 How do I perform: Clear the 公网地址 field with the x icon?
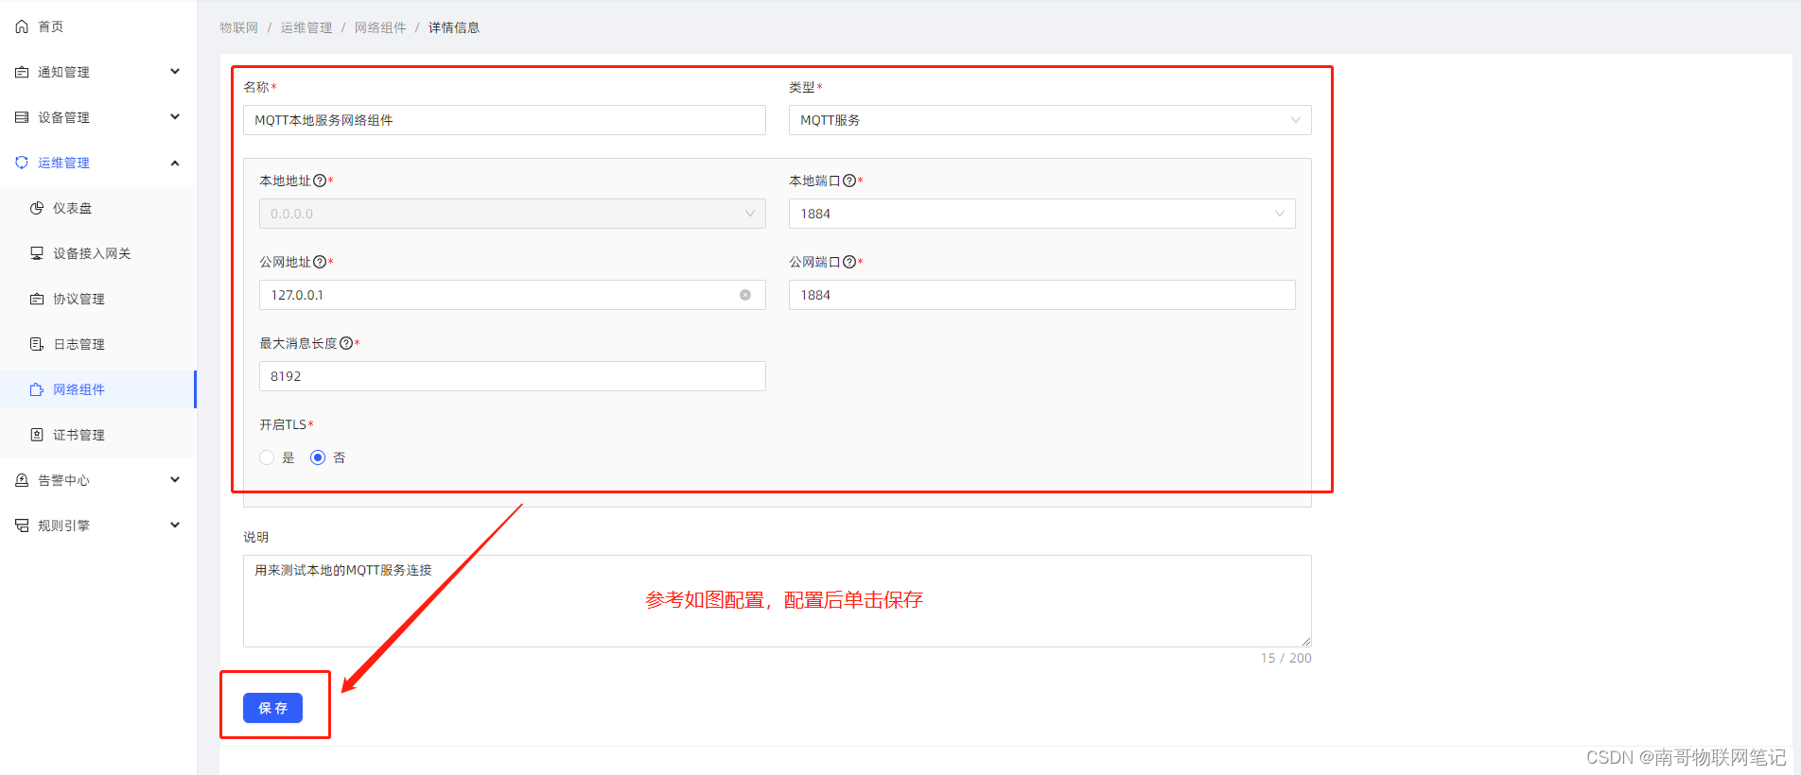[x=745, y=295]
